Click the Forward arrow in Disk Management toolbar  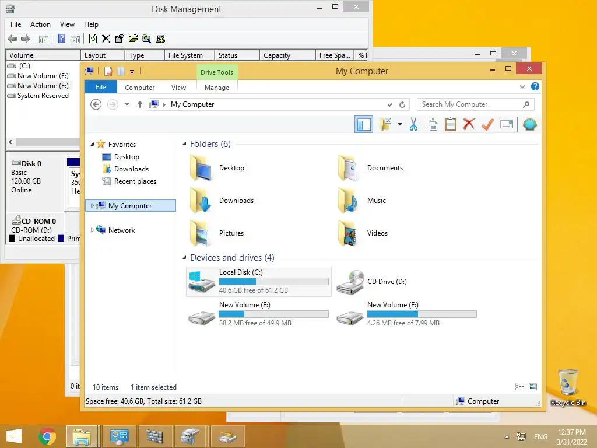pos(26,38)
